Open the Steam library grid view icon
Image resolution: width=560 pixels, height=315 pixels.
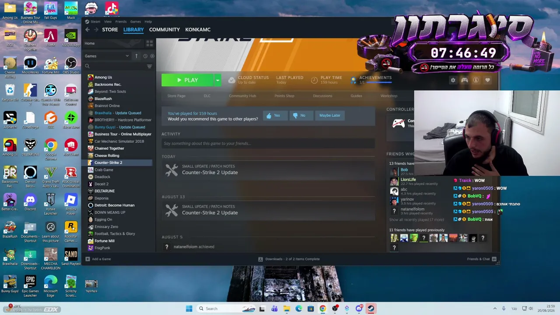(x=149, y=43)
